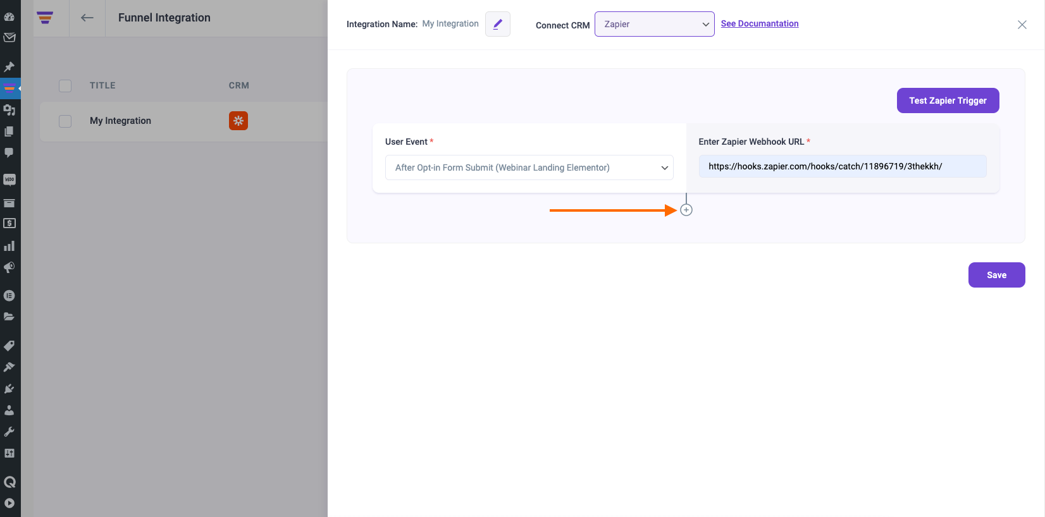
Task: Open the Analytics bar chart sidebar icon
Action: pos(9,246)
